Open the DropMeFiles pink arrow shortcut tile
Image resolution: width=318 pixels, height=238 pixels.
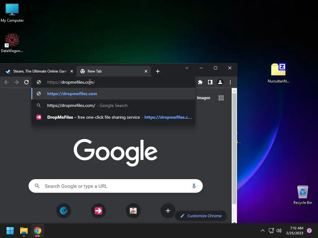coord(98,211)
